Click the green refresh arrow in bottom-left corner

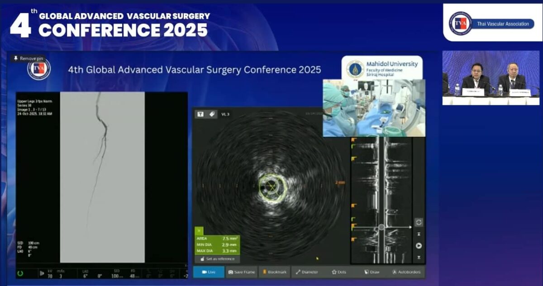(x=19, y=272)
